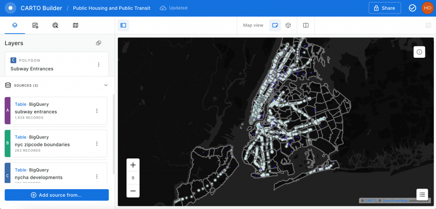Viewport: 436px width, 209px height.
Task: Click the Table link on subway entrances source
Action: 20,104
